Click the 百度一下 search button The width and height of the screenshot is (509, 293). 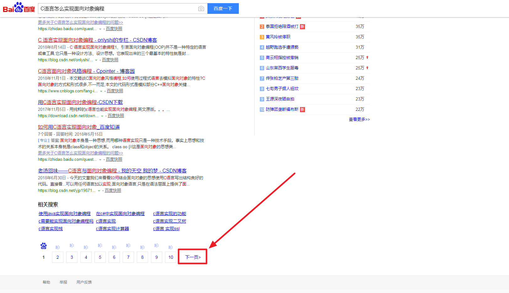[223, 8]
